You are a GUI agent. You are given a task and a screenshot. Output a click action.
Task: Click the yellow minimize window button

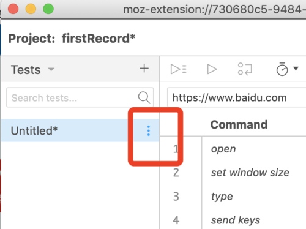(31, 9)
